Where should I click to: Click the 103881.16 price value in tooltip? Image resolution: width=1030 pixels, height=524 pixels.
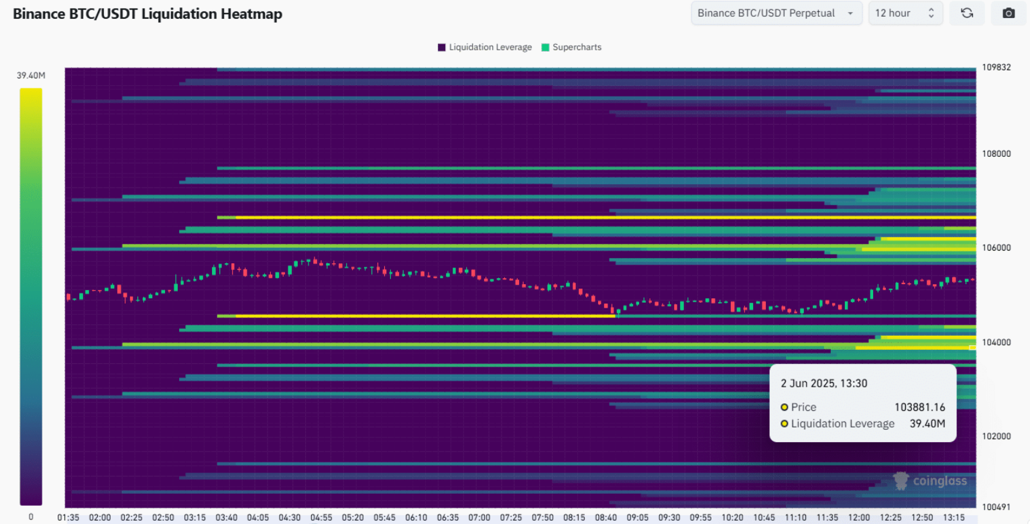coord(919,407)
